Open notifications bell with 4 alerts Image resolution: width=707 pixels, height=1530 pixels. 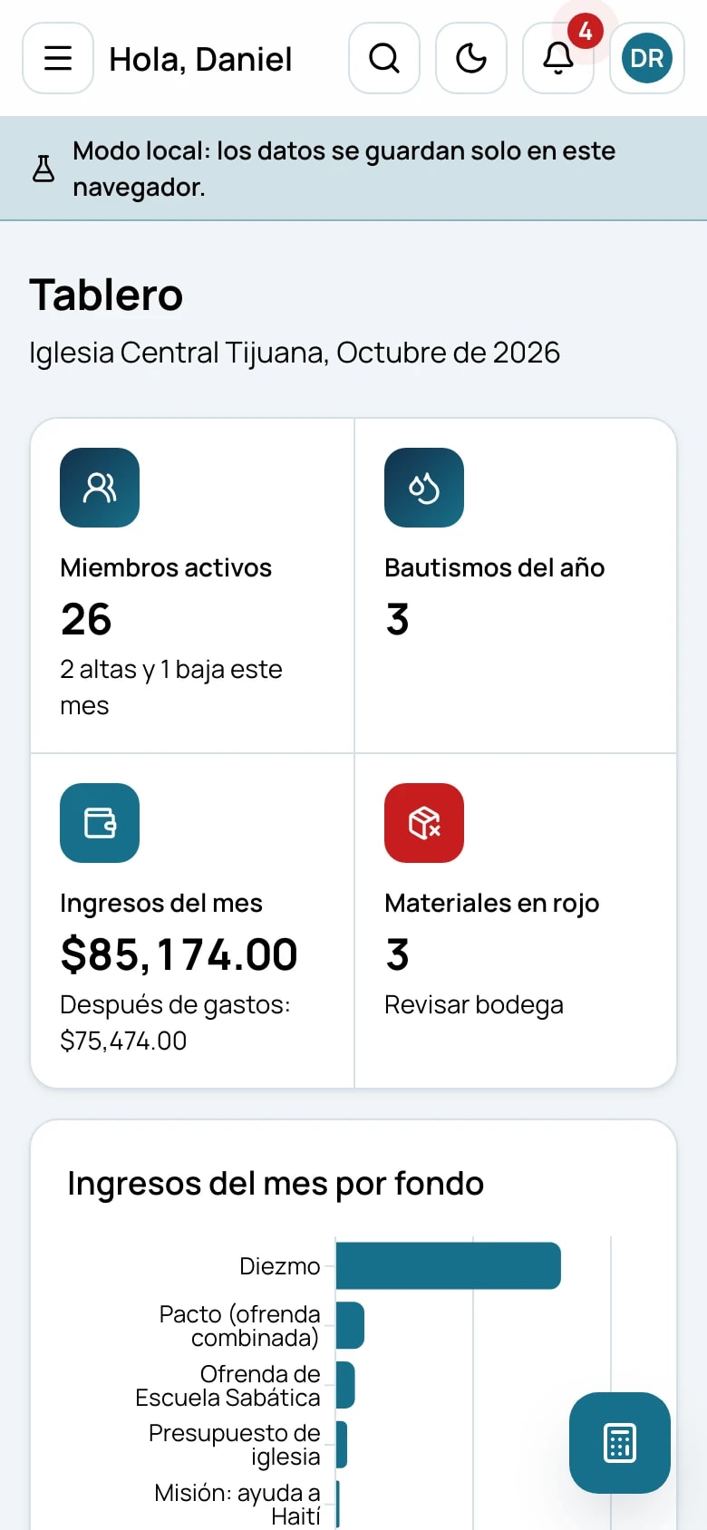(x=558, y=58)
